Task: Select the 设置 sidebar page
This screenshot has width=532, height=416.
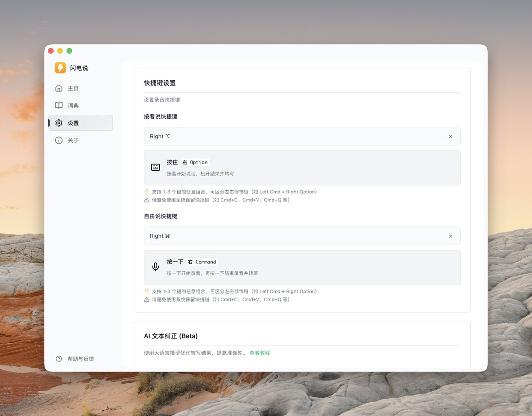Action: [x=81, y=123]
